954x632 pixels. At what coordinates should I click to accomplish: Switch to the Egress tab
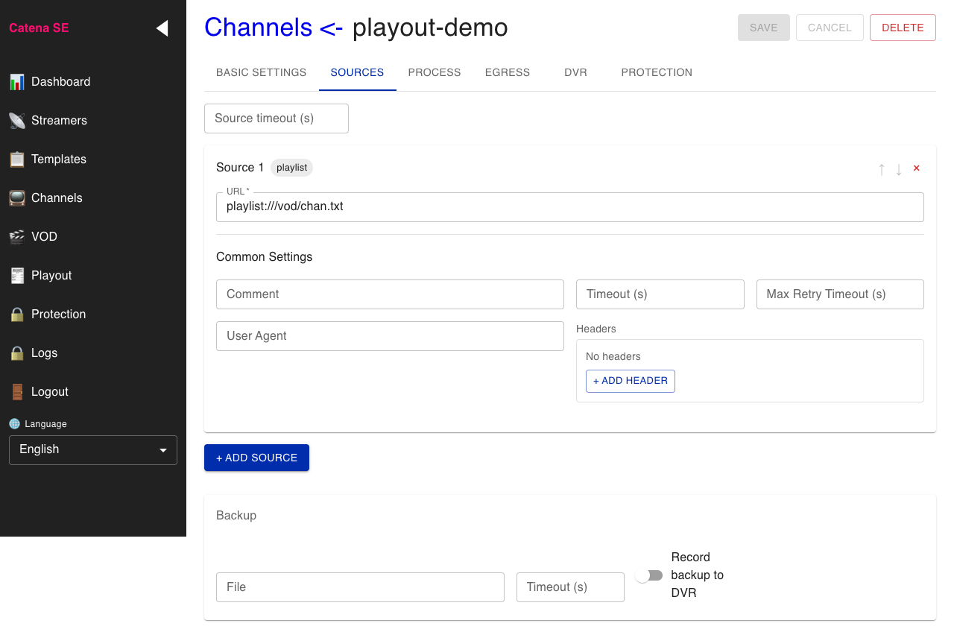pyautogui.click(x=508, y=72)
